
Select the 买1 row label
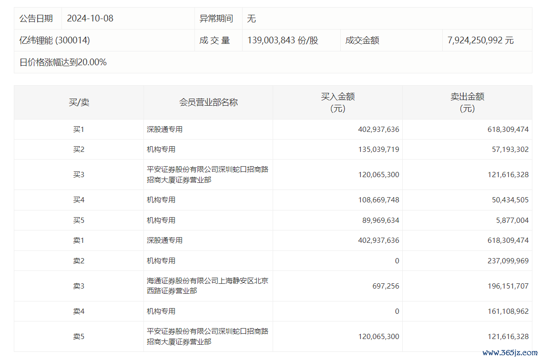(79, 130)
